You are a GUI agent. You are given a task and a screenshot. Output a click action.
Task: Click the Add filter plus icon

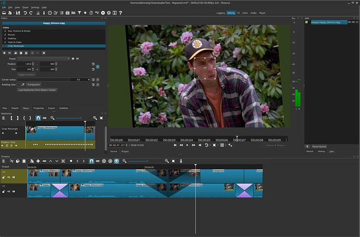click(x=4, y=53)
